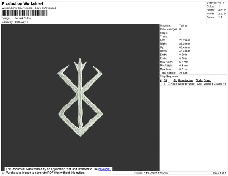Select the Zoom 1:1 value
228x176 pixels.
(220, 17)
